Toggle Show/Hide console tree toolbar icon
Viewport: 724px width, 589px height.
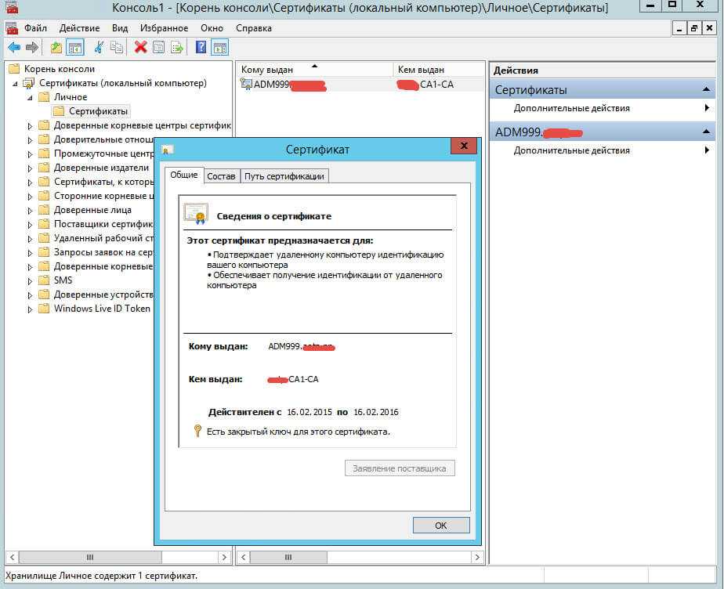pyautogui.click(x=75, y=47)
